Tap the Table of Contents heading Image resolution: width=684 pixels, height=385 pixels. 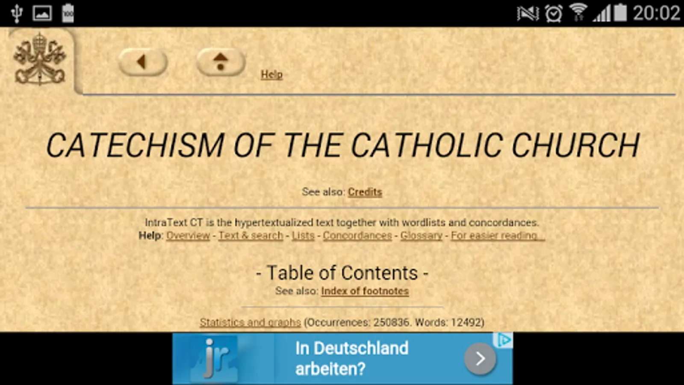click(342, 273)
